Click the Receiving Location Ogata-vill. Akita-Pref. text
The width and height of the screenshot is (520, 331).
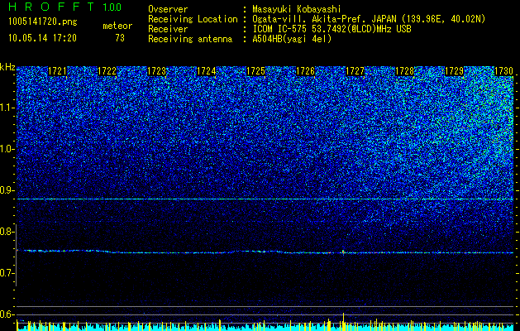tap(369, 19)
